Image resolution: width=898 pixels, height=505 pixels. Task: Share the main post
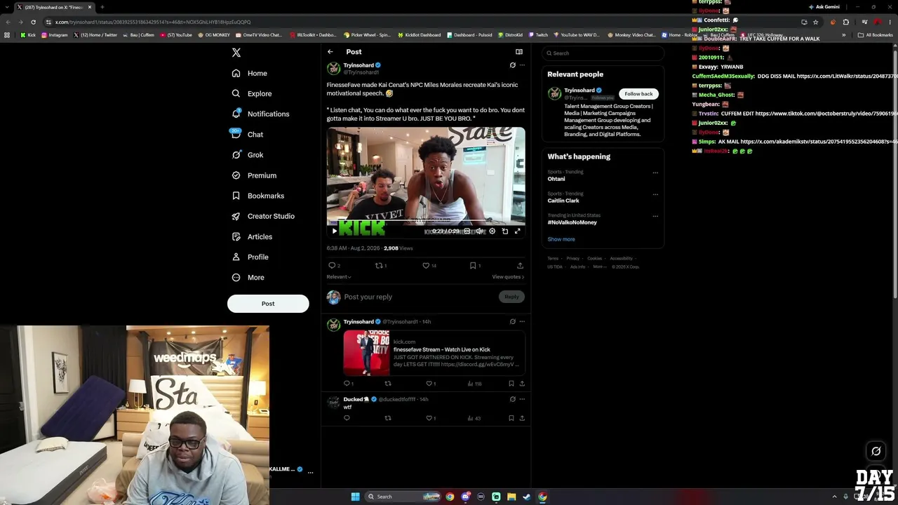pos(520,266)
